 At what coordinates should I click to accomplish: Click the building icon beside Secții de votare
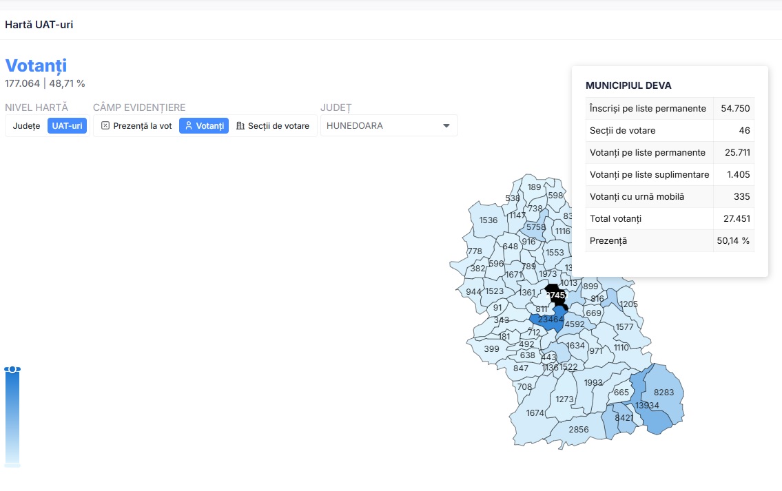(240, 126)
